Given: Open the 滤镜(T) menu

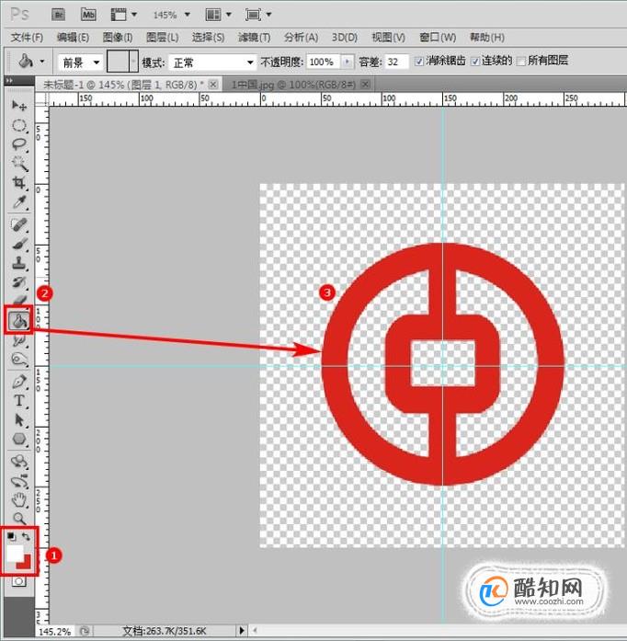Looking at the screenshot, I should pyautogui.click(x=255, y=37).
